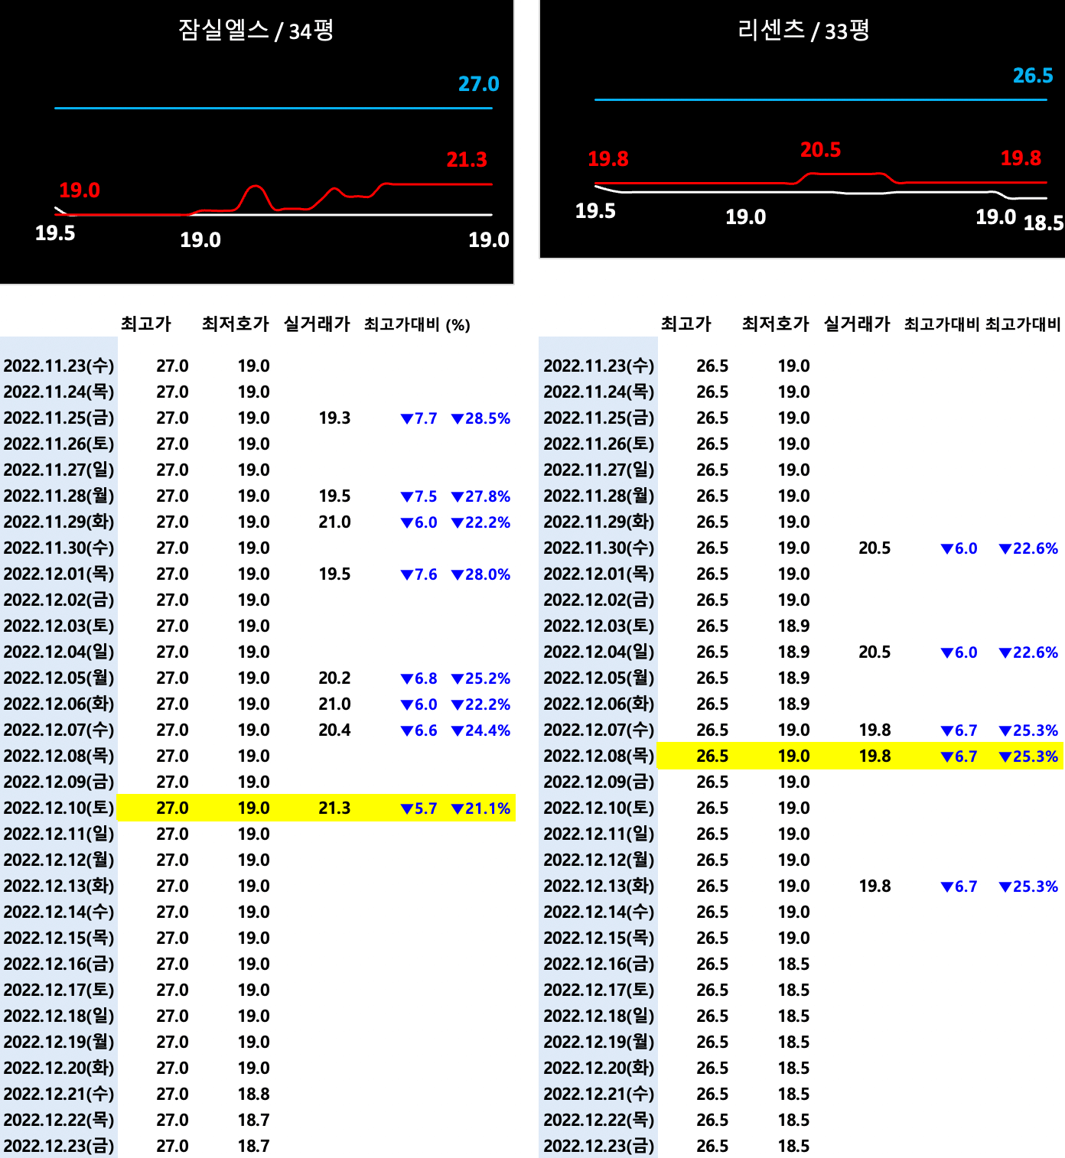Screen dimensions: 1065x1158
Task: Click the red 21.3 label in 잠실엘스 chart
Action: [467, 160]
